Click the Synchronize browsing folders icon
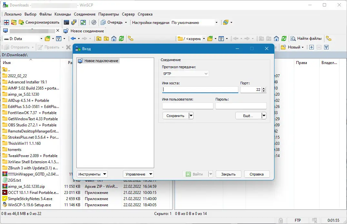This screenshot has width=347, height=224. [14, 22]
